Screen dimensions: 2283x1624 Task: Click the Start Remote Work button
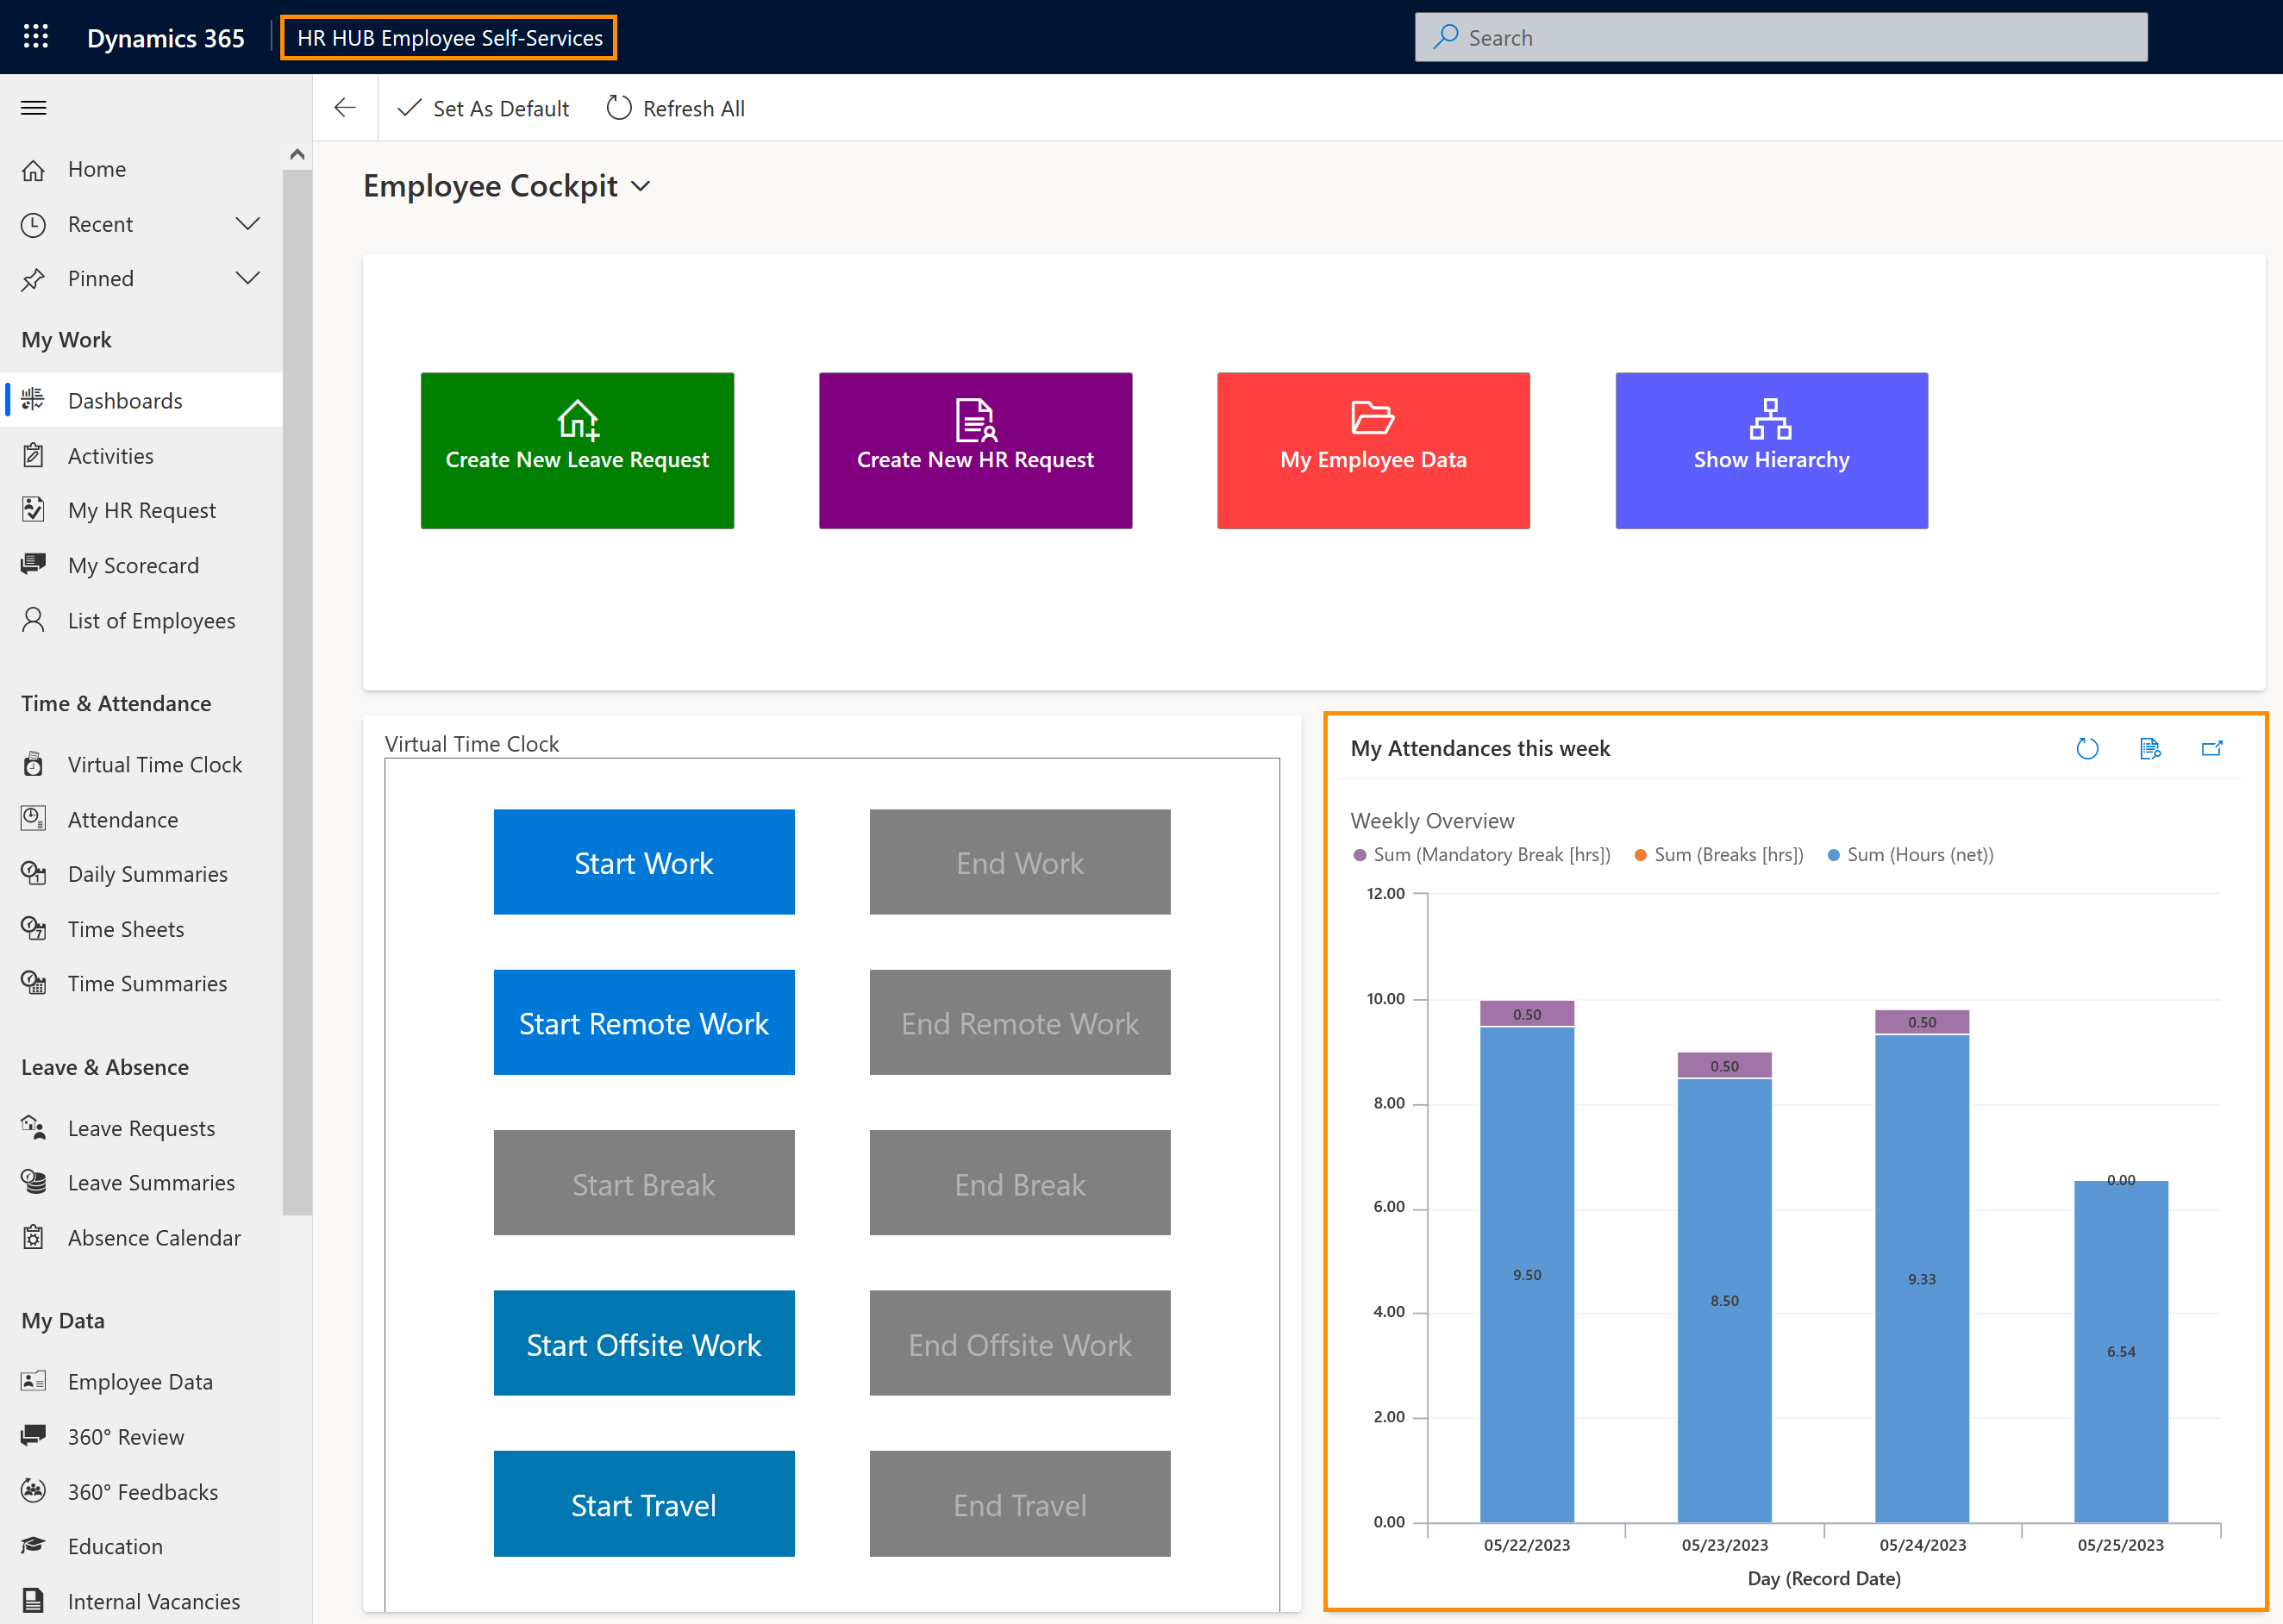644,1023
